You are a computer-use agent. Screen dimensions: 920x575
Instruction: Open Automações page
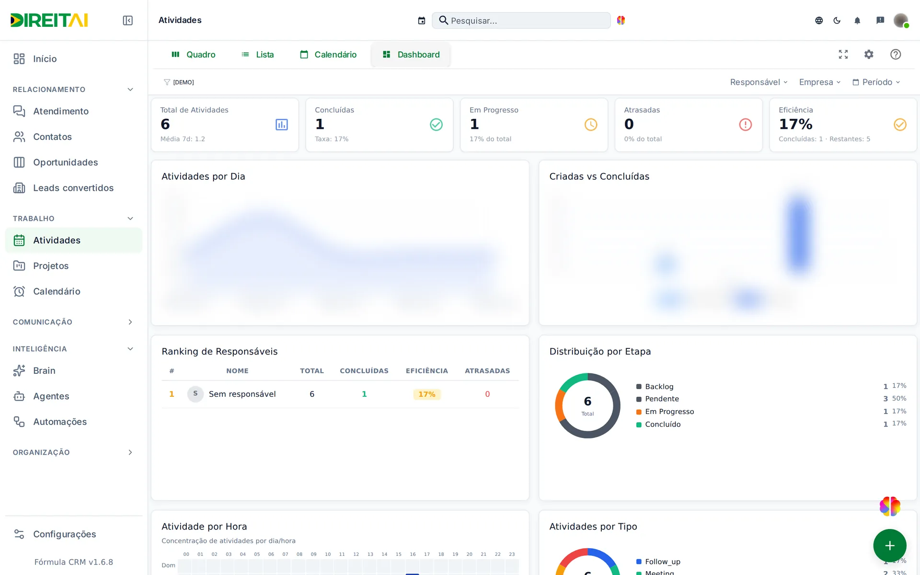pyautogui.click(x=74, y=422)
